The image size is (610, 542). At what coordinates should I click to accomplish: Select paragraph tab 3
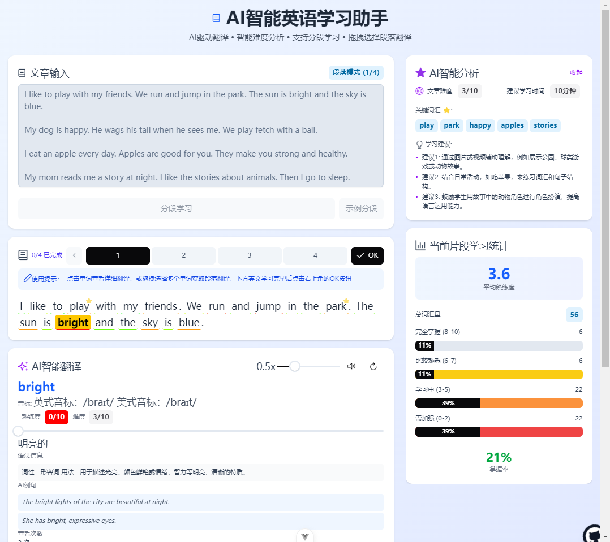pyautogui.click(x=250, y=255)
